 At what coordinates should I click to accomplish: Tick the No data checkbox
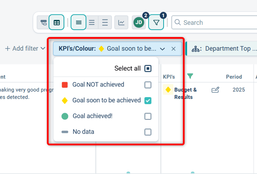[148, 132]
